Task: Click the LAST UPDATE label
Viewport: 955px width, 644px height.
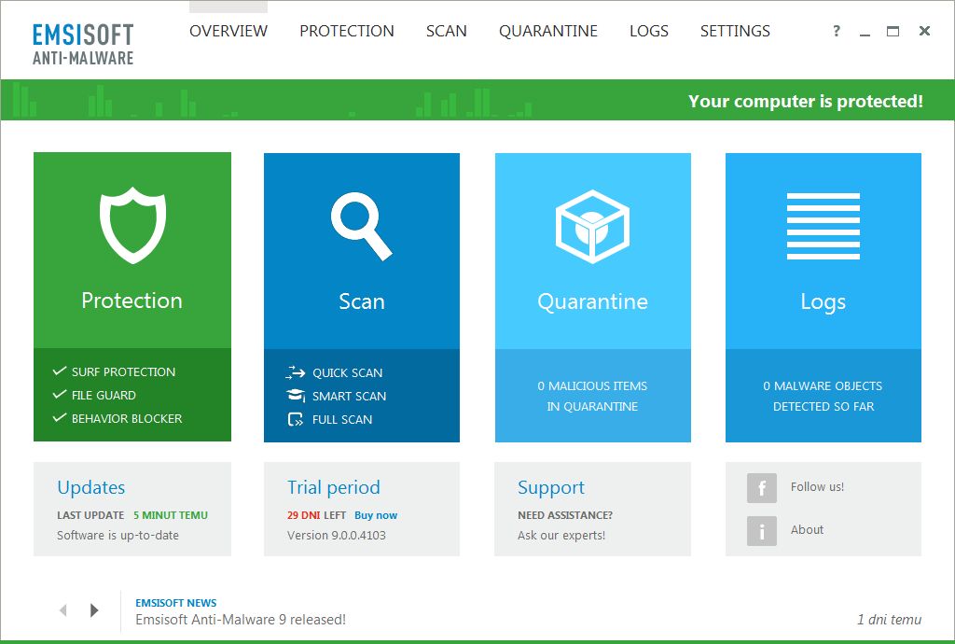Action: [x=90, y=515]
